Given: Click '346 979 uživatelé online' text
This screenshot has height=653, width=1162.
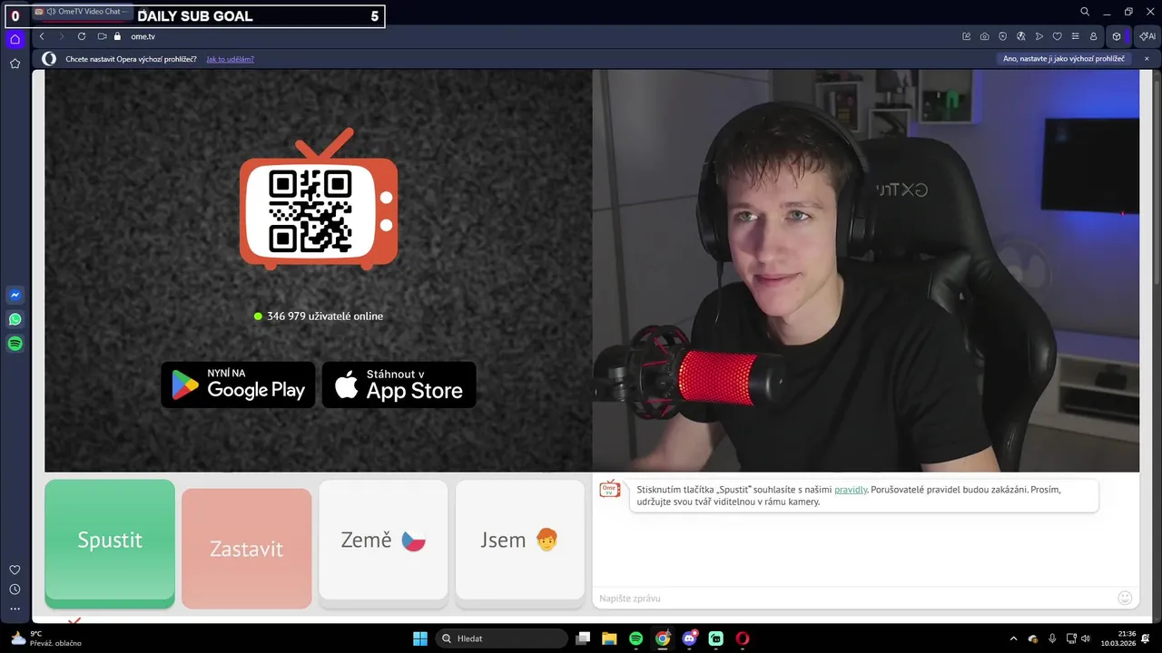Looking at the screenshot, I should [325, 317].
